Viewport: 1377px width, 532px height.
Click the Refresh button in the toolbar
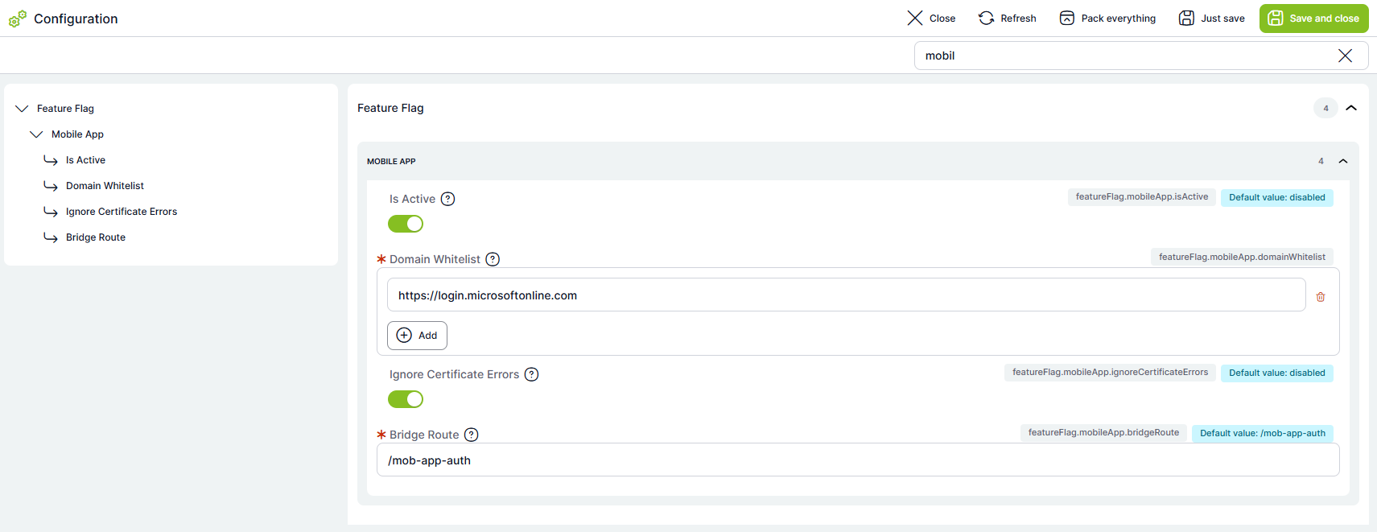1007,19
